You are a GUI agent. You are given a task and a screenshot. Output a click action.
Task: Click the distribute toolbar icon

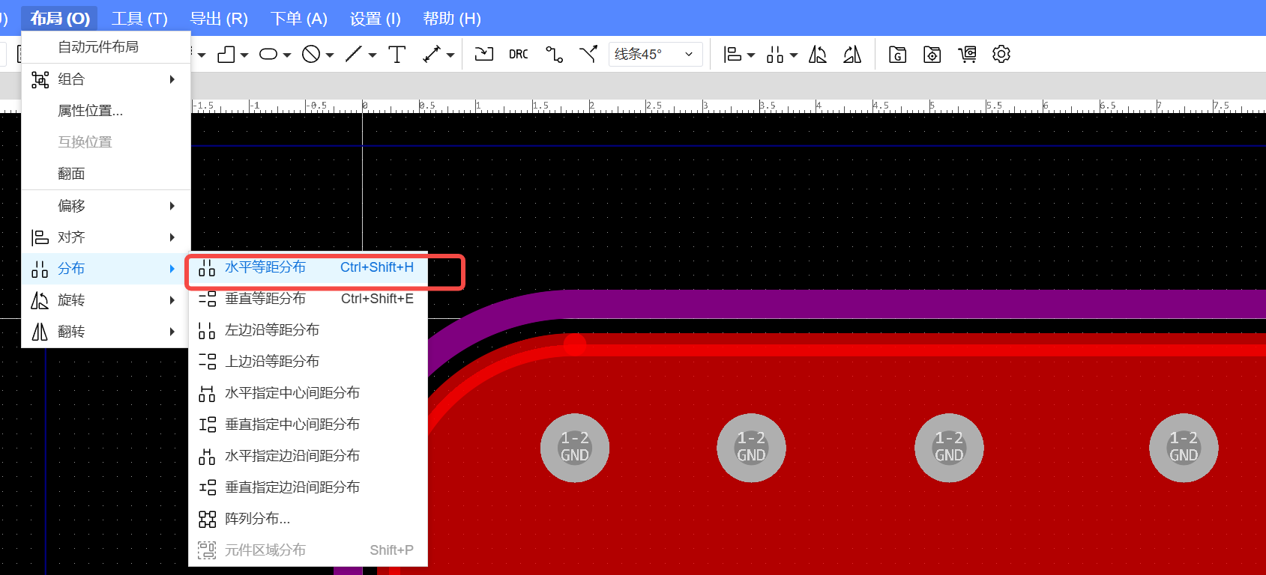(775, 54)
